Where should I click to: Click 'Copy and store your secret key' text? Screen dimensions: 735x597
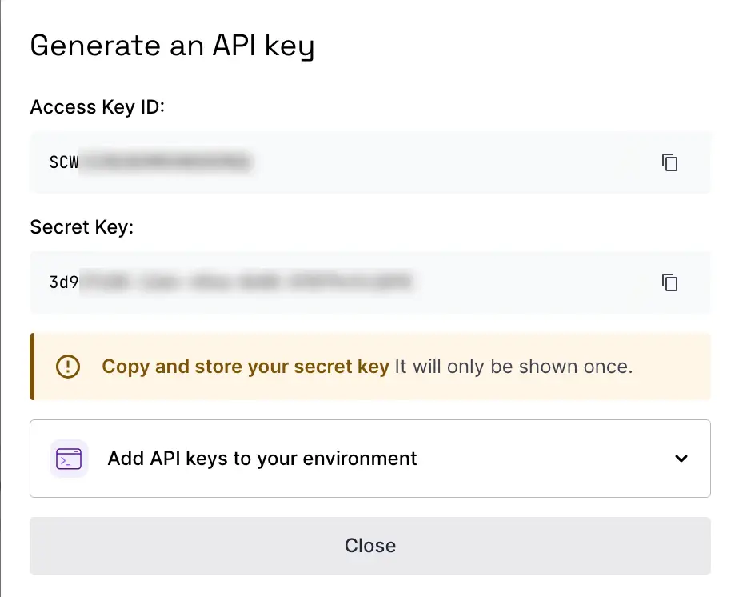tap(246, 367)
